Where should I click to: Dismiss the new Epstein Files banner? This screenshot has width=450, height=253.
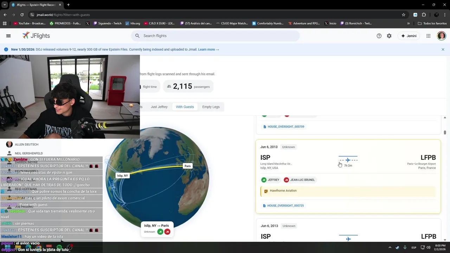443,50
